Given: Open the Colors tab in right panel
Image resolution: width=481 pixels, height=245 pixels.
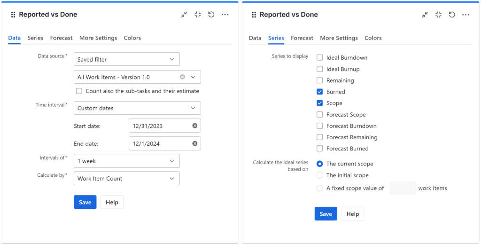Looking at the screenshot, I should coord(373,38).
